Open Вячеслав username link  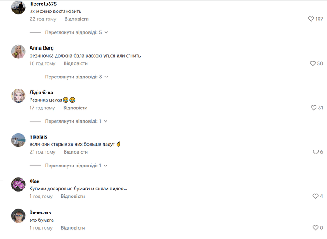coord(40,212)
